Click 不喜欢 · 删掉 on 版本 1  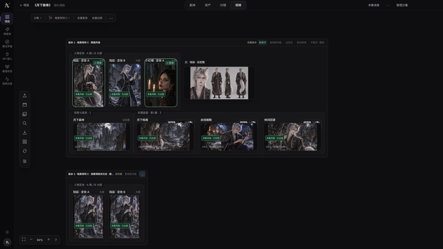[x=317, y=43]
